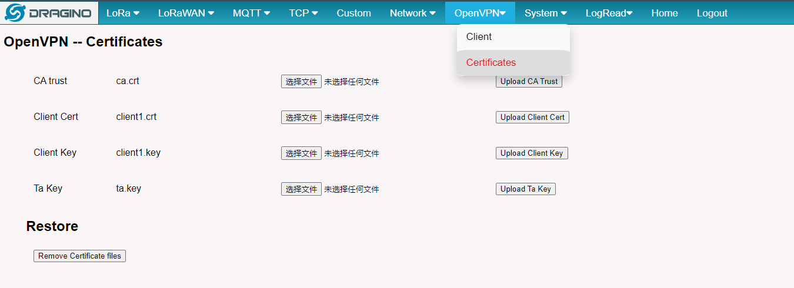Click Logout in the navigation bar
Image resolution: width=794 pixels, height=288 pixels.
pos(712,13)
